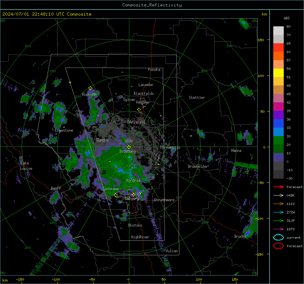Click the HighRiver city label
304x284 pixels.
(140, 237)
